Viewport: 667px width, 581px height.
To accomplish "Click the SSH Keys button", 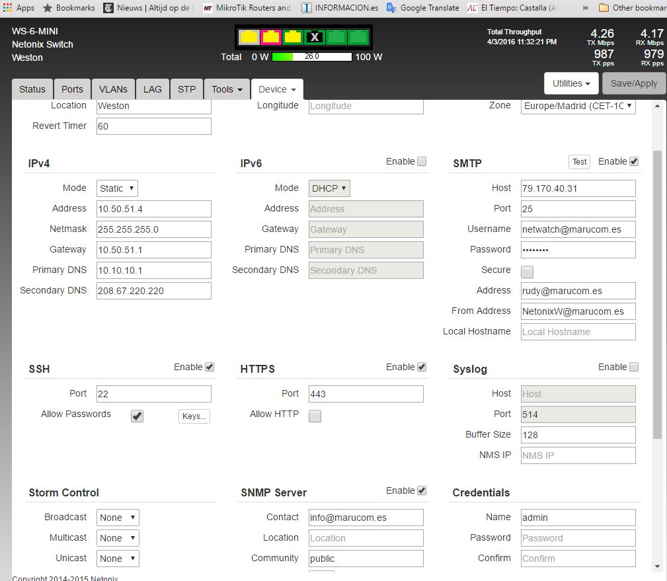I will [x=194, y=416].
